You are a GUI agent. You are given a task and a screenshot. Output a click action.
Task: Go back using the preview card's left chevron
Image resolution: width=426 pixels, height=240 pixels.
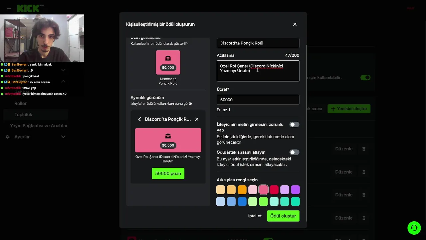(139, 119)
